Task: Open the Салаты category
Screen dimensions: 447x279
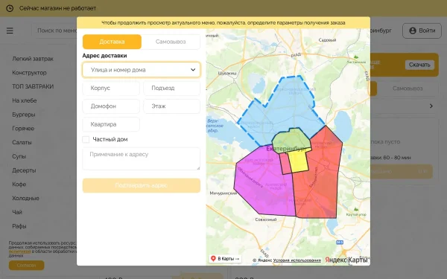Action: coord(22,143)
